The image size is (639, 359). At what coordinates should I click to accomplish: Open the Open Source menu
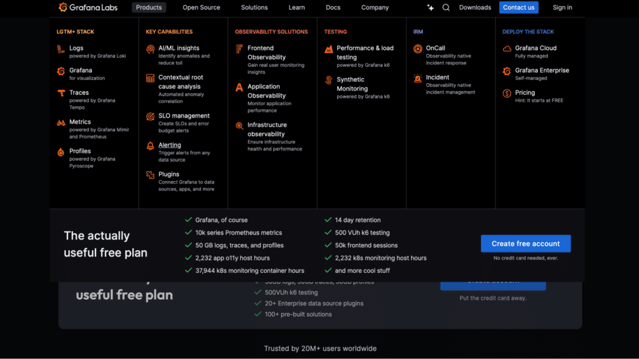click(202, 7)
